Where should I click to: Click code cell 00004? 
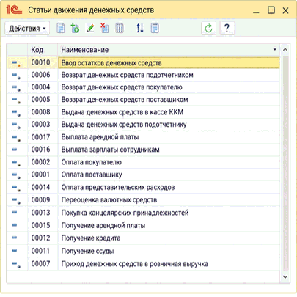coord(43,87)
